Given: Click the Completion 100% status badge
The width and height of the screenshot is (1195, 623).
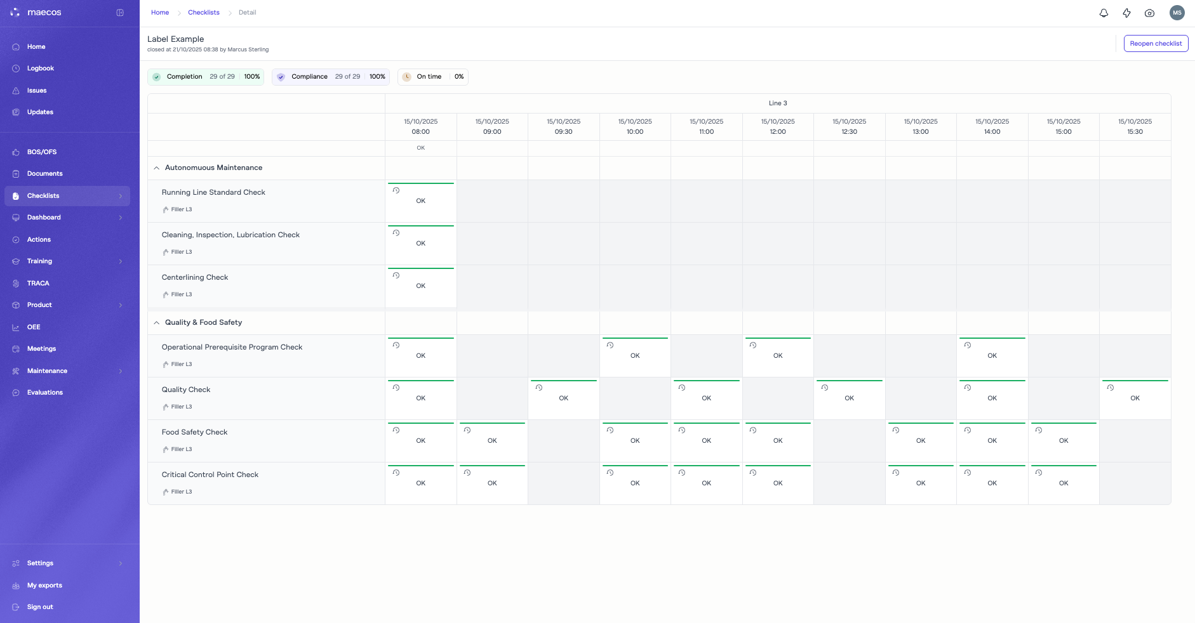Looking at the screenshot, I should 206,77.
